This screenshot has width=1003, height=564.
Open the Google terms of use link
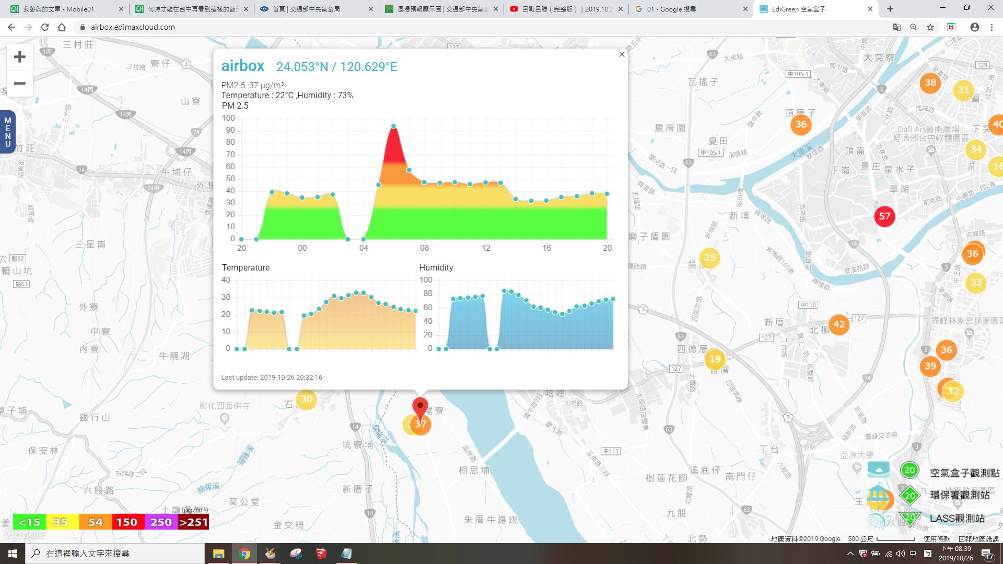point(937,538)
